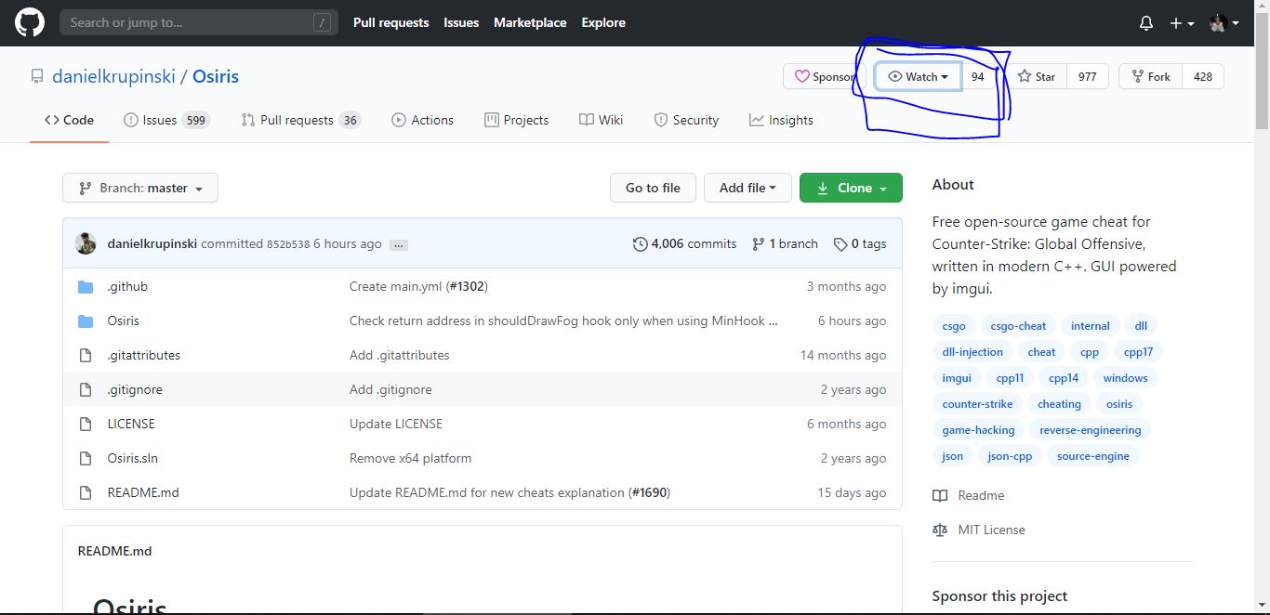This screenshot has height=615, width=1270.
Task: Open the Remove x64 platform commit
Action: pos(410,458)
